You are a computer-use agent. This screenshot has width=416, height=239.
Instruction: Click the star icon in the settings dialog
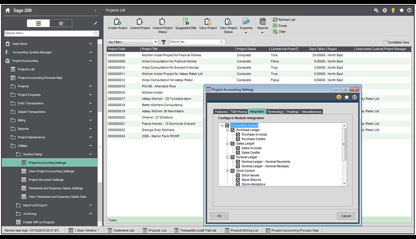click(x=346, y=97)
